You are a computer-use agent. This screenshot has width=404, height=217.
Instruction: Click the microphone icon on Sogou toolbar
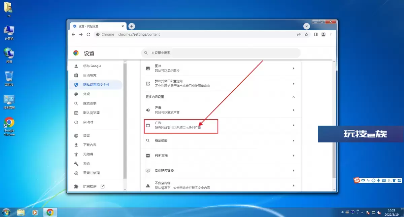click(x=378, y=180)
